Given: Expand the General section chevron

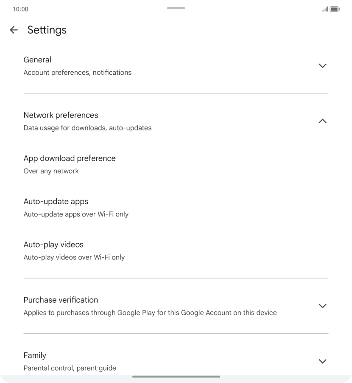Looking at the screenshot, I should pos(322,66).
